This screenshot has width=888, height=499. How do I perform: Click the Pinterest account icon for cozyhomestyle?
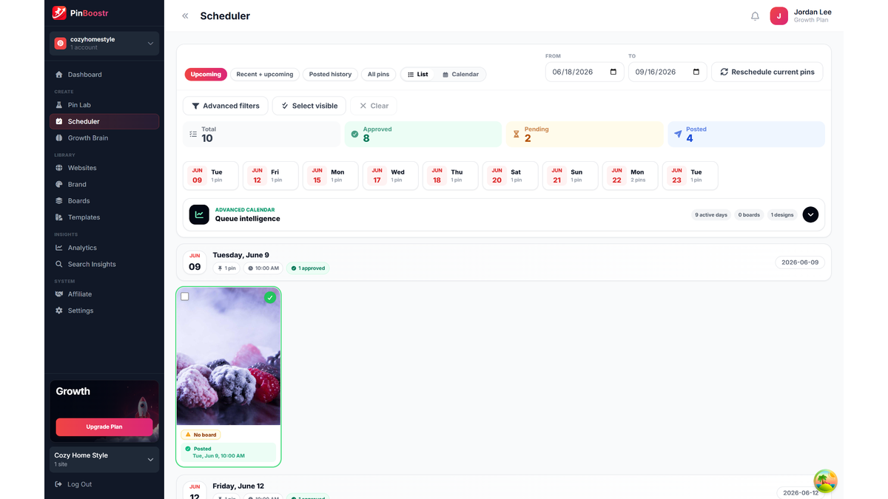[x=61, y=44]
